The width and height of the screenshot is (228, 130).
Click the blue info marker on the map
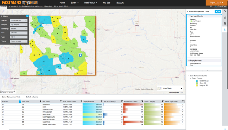pos(80,55)
